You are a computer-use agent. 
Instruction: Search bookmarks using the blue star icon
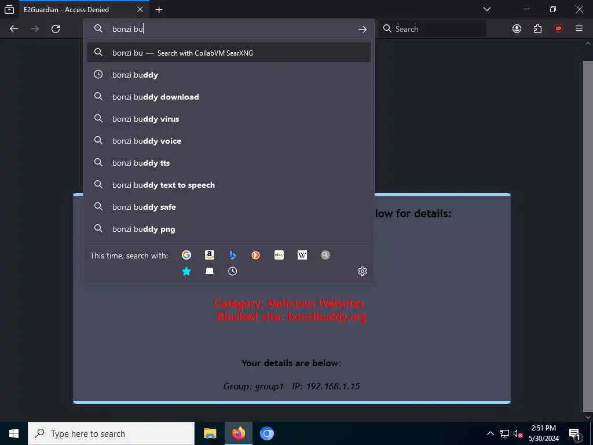186,271
